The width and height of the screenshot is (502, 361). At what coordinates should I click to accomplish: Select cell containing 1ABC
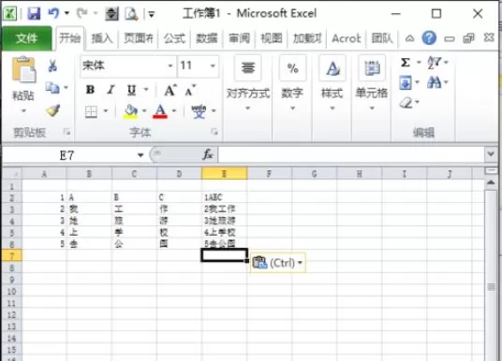click(224, 197)
